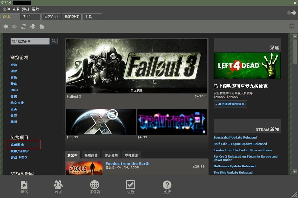Browse the 独立开发 games category
298x198 pixels.
click(17, 103)
